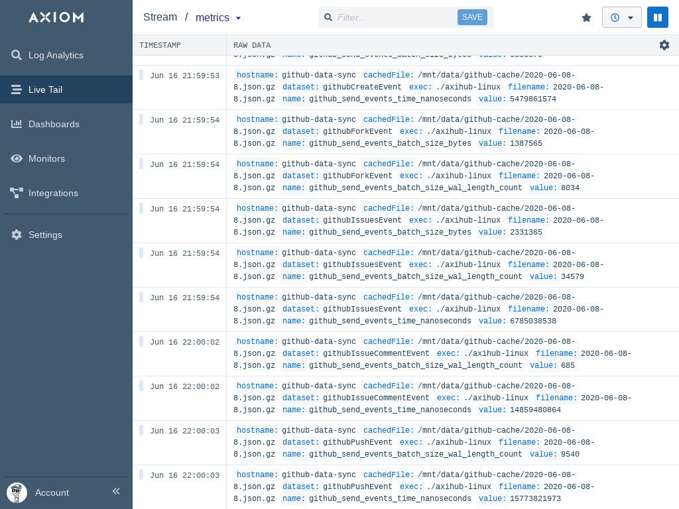The width and height of the screenshot is (679, 509).
Task: Click the Axiom logo
Action: tap(56, 17)
